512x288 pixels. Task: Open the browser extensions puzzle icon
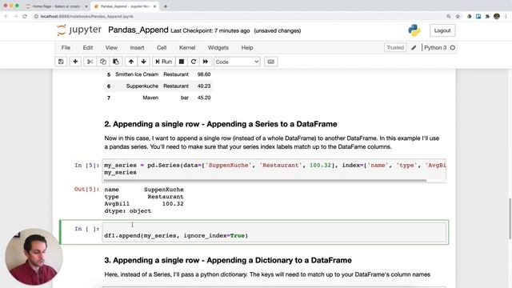click(x=487, y=16)
